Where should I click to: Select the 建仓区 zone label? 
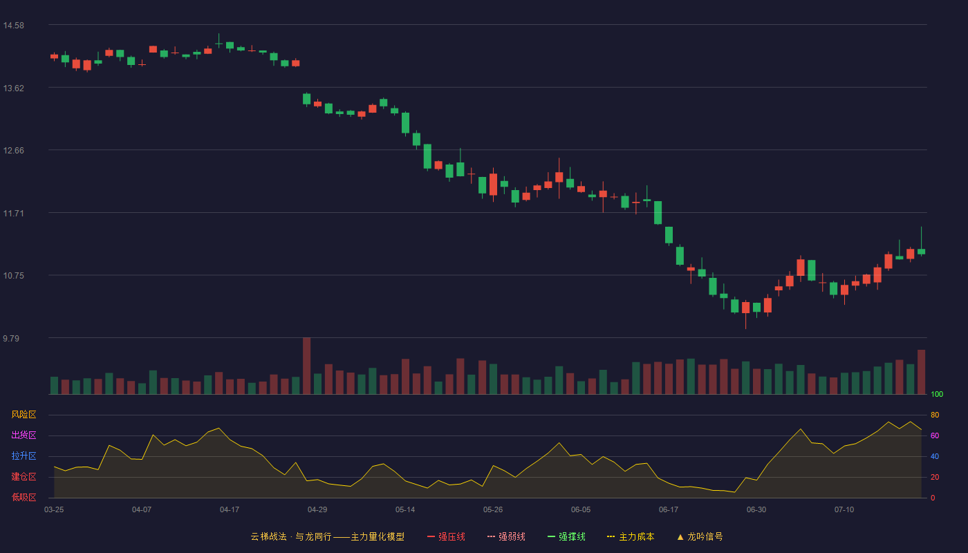(24, 477)
